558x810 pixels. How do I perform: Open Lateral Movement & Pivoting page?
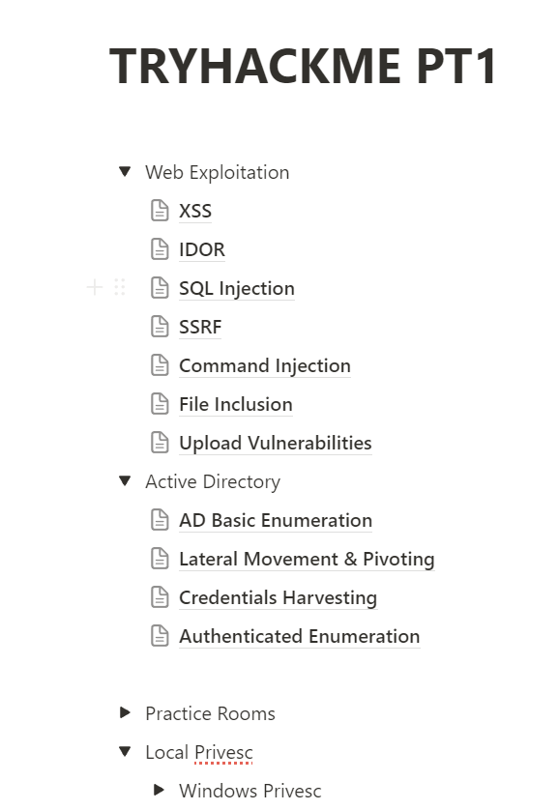coord(307,559)
